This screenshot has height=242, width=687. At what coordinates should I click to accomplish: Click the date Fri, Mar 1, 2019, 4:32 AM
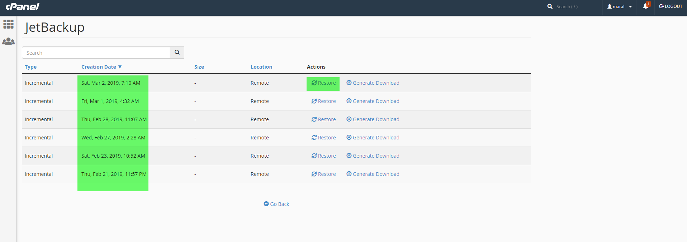[x=110, y=101]
